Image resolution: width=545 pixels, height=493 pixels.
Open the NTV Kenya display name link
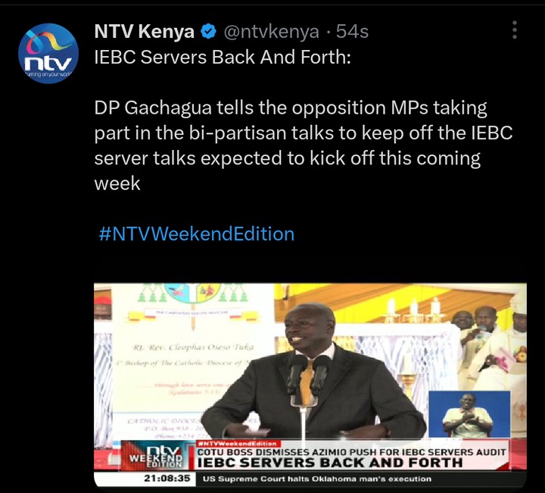coord(145,32)
